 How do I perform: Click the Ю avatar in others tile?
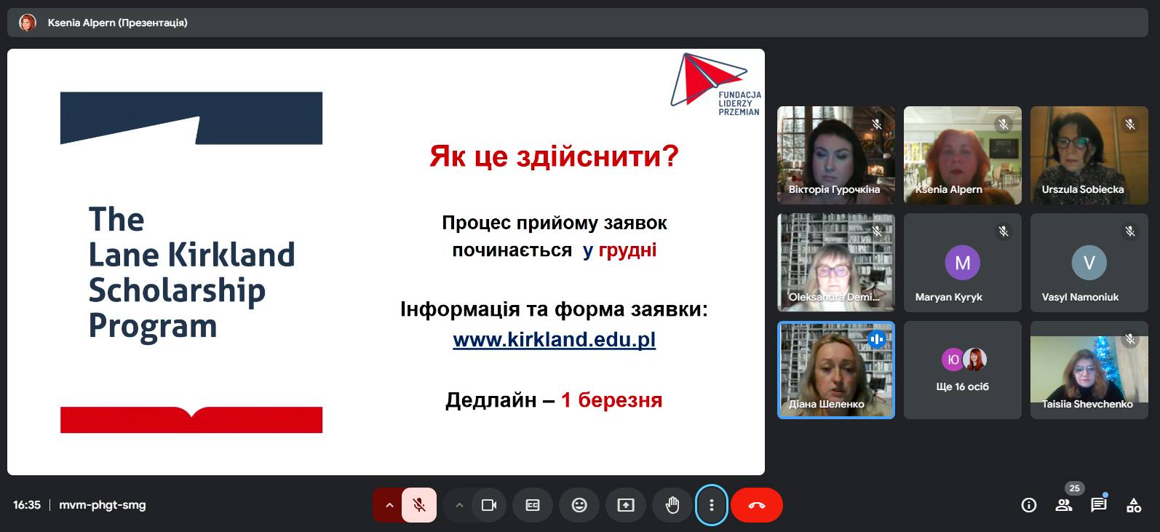(x=953, y=360)
